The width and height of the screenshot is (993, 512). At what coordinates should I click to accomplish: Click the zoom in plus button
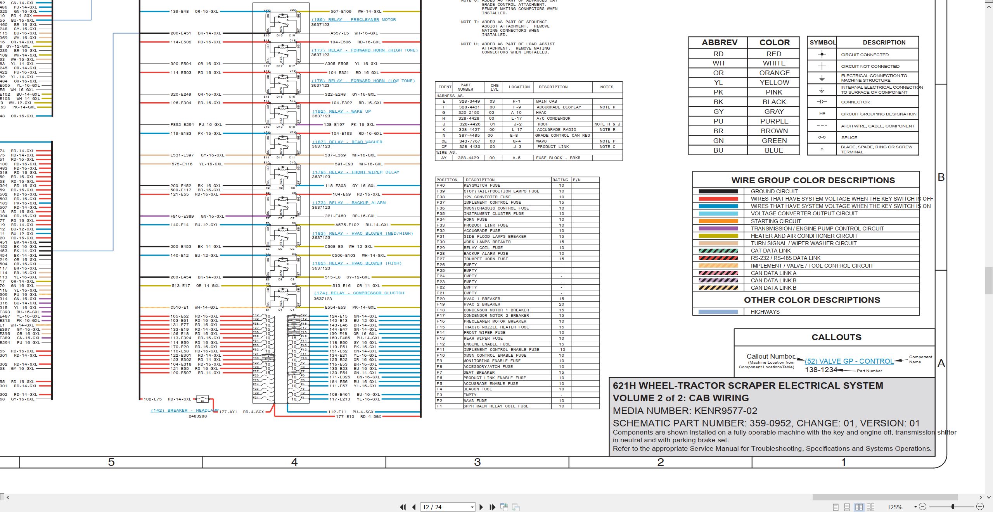[980, 507]
